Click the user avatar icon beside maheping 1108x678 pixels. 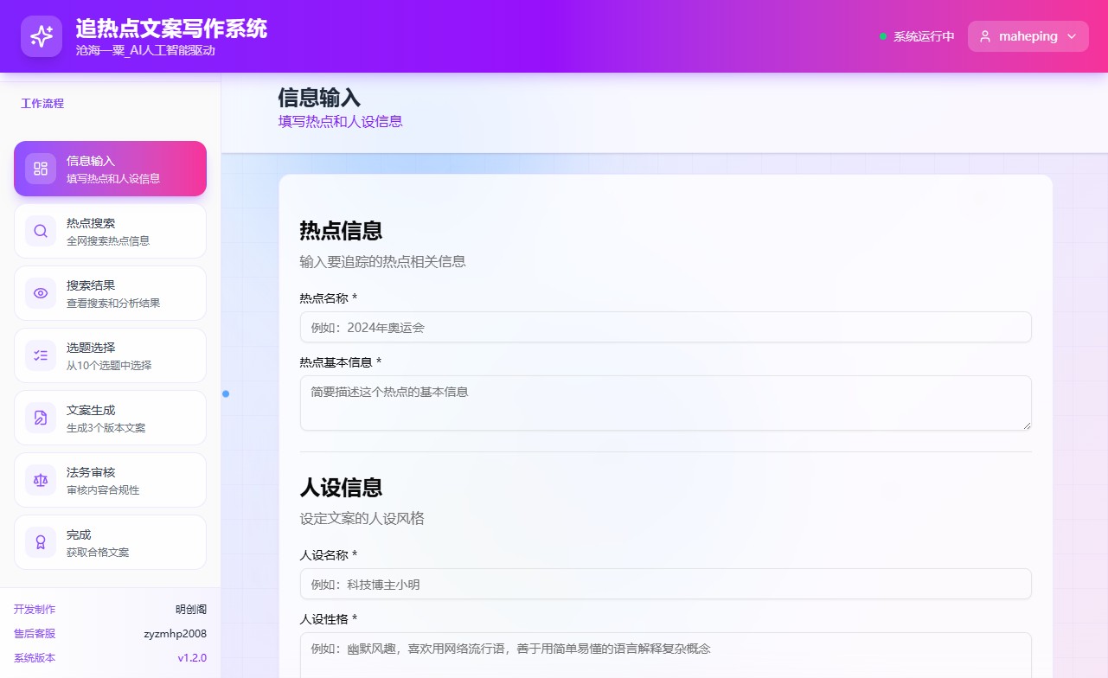coord(984,36)
